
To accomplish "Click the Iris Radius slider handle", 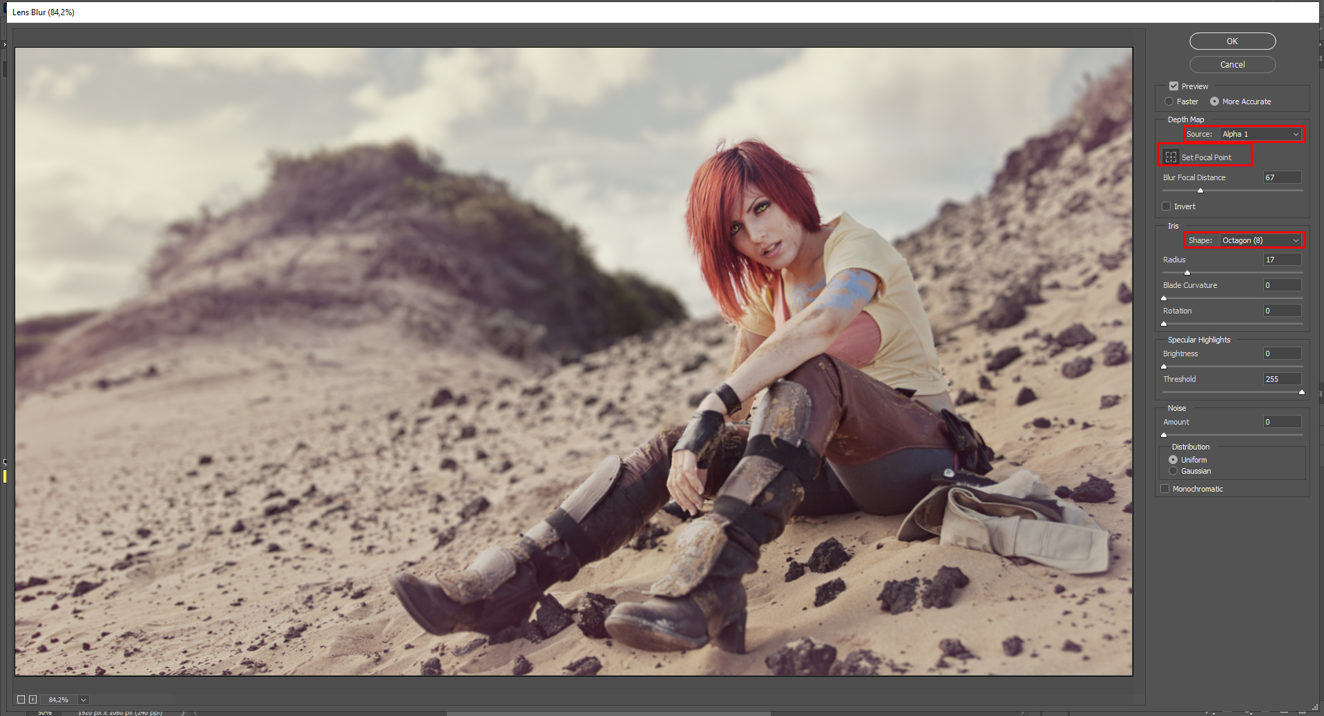I will [x=1187, y=273].
